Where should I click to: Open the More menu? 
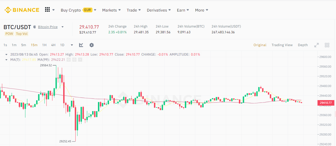200,10
